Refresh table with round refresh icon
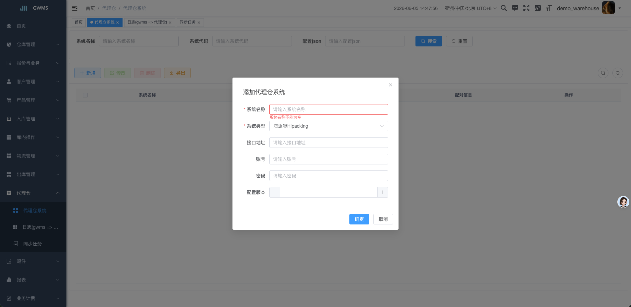The image size is (631, 307). click(618, 73)
